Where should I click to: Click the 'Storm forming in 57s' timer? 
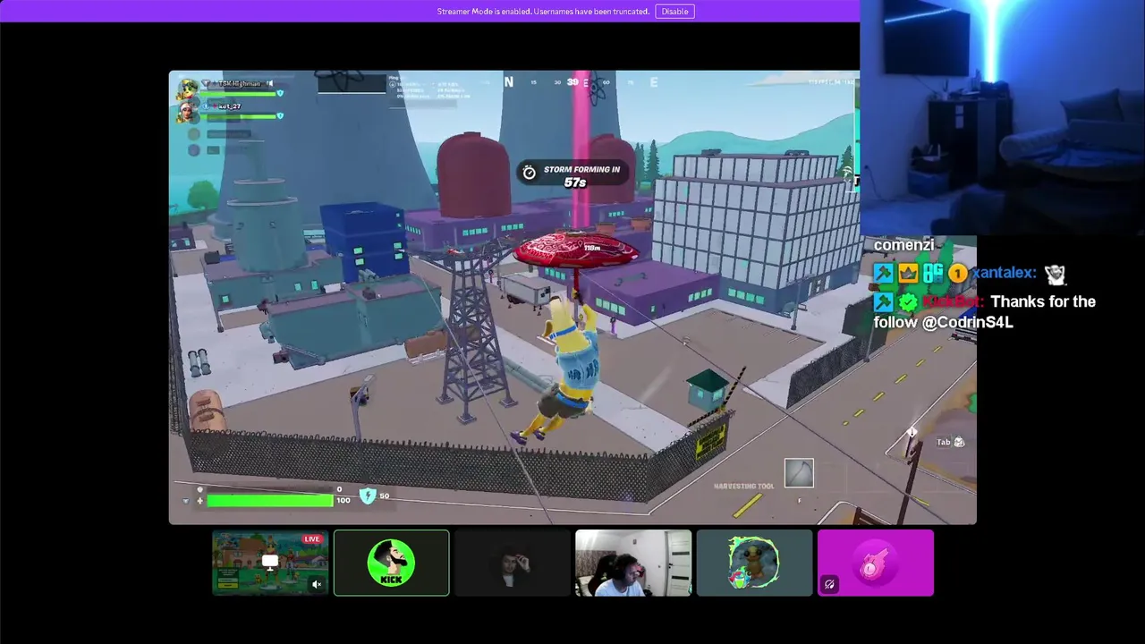click(x=572, y=175)
